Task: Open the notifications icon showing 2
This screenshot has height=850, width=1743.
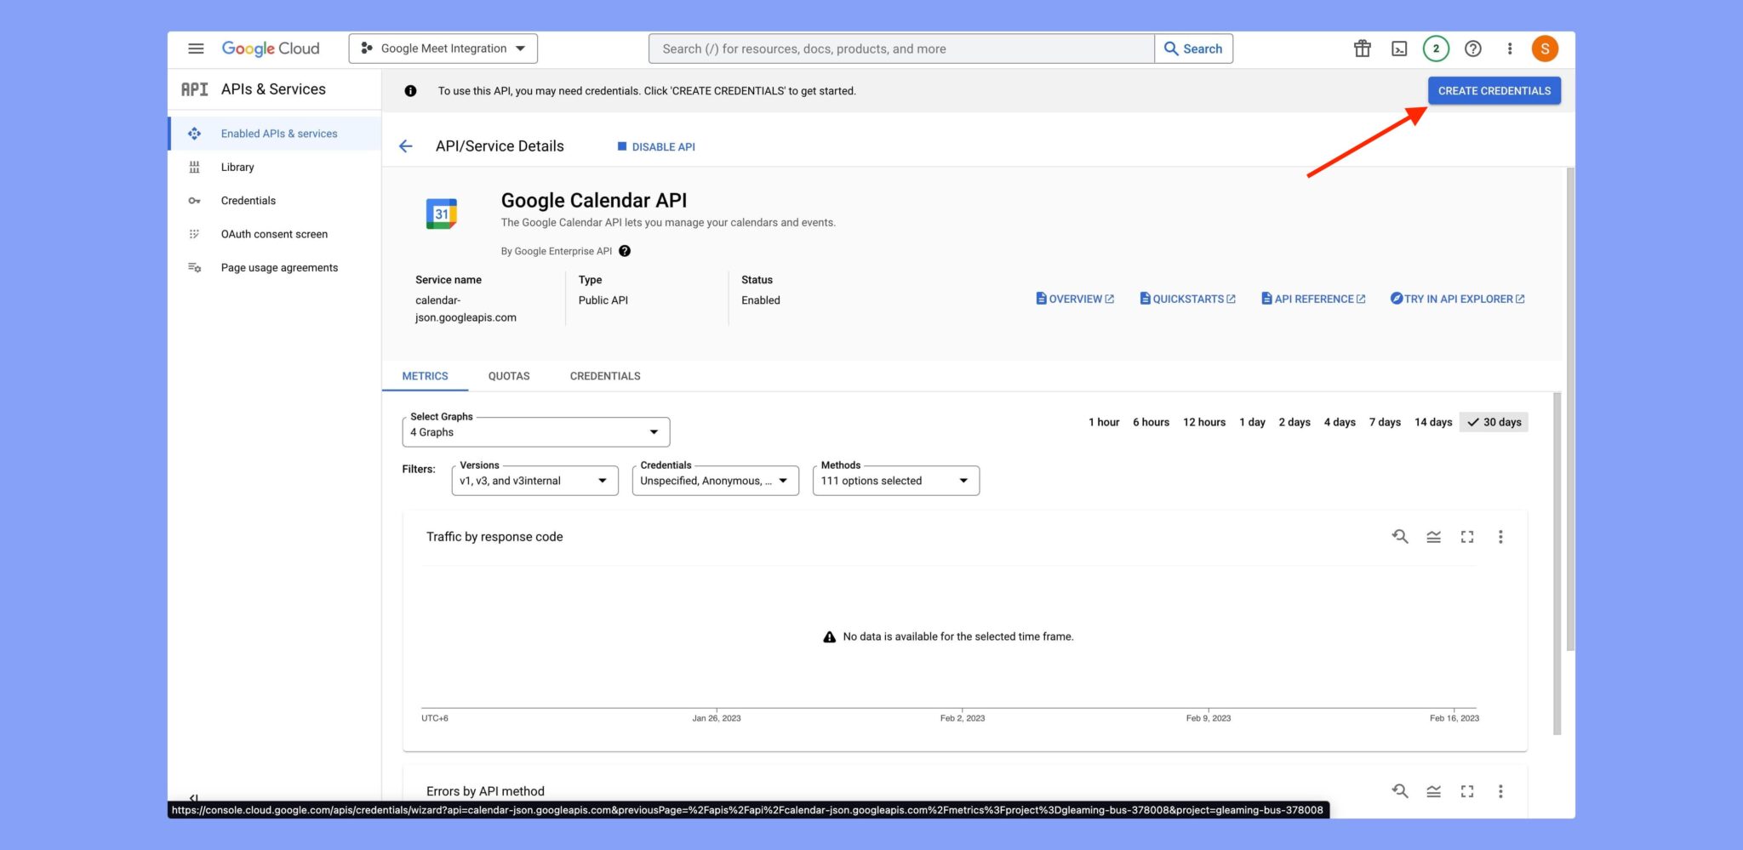Action: click(x=1436, y=48)
